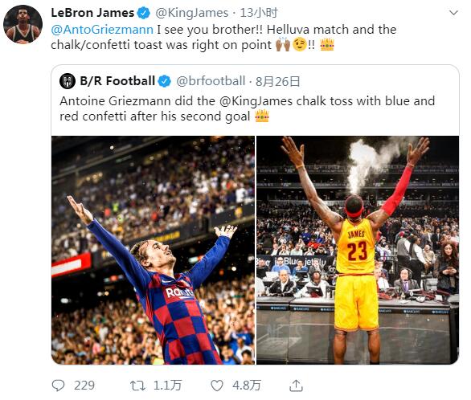Click the 4.8万 likes count
This screenshot has height=400, width=471.
247,386
